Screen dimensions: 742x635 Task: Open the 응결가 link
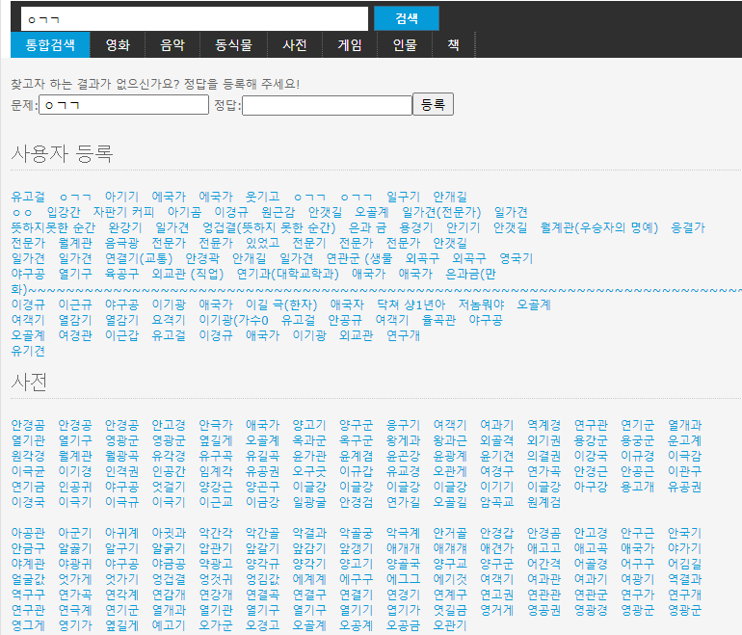[x=688, y=227]
